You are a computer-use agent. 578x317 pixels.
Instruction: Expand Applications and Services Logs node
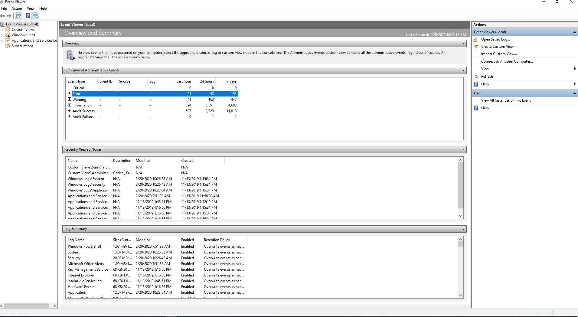coord(2,41)
